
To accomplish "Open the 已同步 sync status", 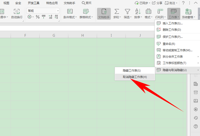I will 142,3.
